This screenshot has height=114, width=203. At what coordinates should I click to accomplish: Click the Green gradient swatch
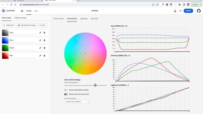(5, 48)
